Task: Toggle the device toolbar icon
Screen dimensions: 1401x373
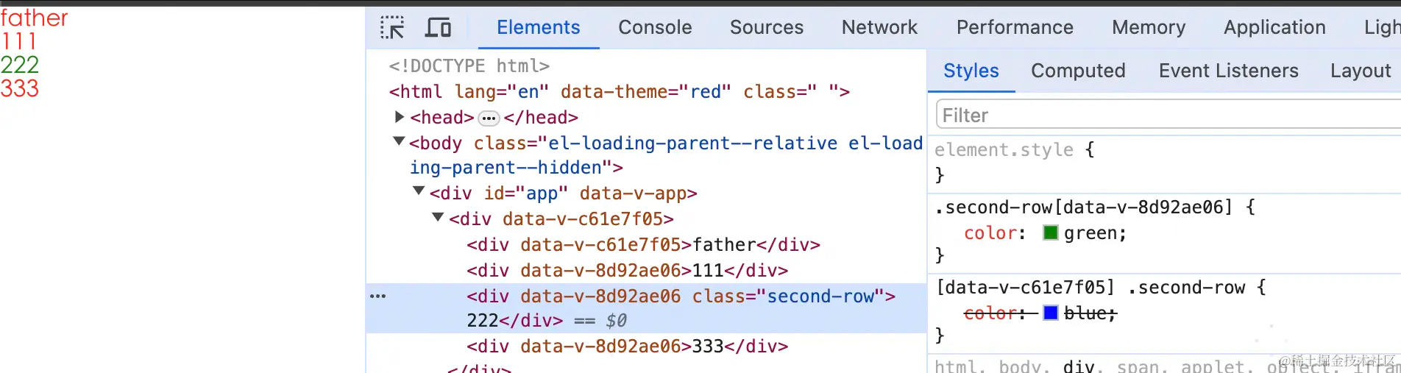Action: tap(439, 28)
